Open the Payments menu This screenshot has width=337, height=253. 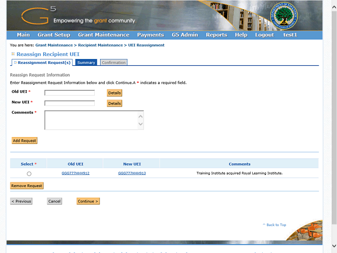151,35
